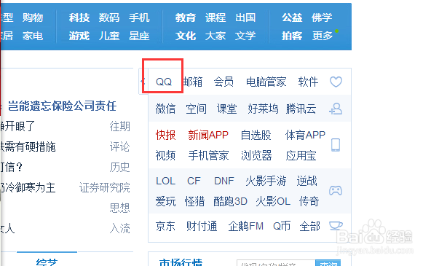The height and width of the screenshot is (266, 439).
Task: Open the 会员 link
Action: [x=224, y=82]
